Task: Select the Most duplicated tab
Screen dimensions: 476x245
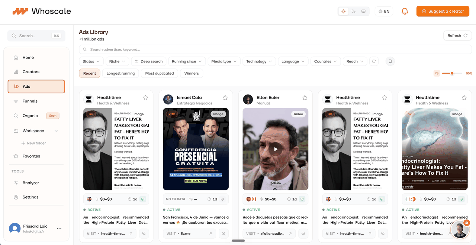Action: [160, 73]
